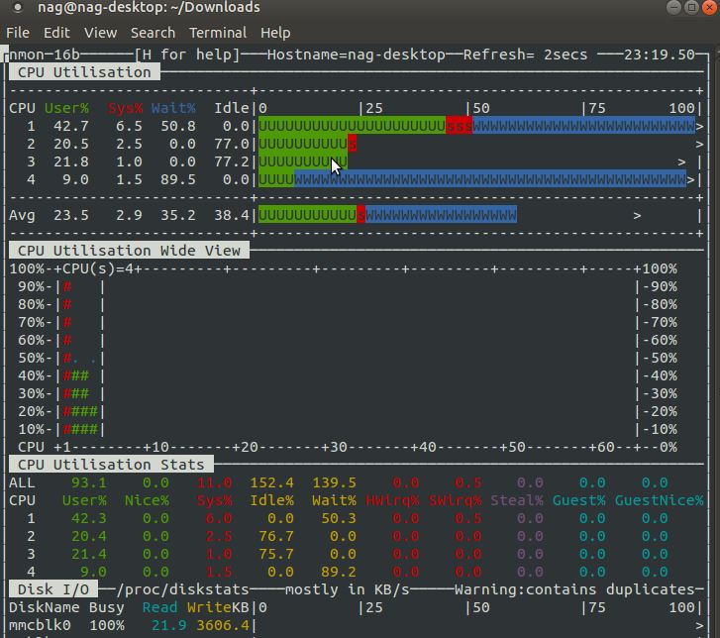Click the '100%-+CPU(s)=4+' label
The height and width of the screenshot is (638, 720).
pyautogui.click(x=76, y=268)
